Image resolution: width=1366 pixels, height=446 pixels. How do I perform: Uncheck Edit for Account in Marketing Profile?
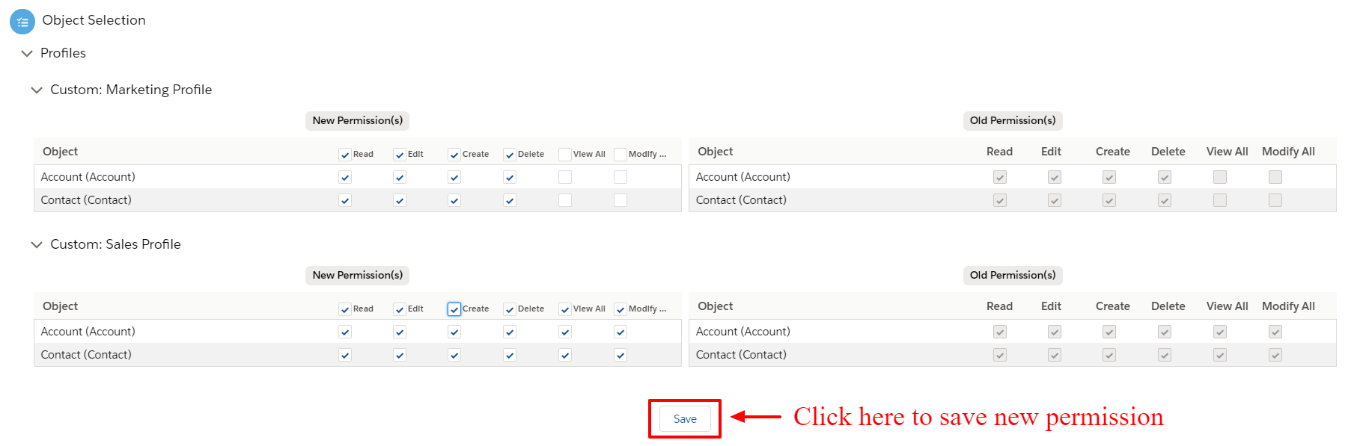[400, 177]
